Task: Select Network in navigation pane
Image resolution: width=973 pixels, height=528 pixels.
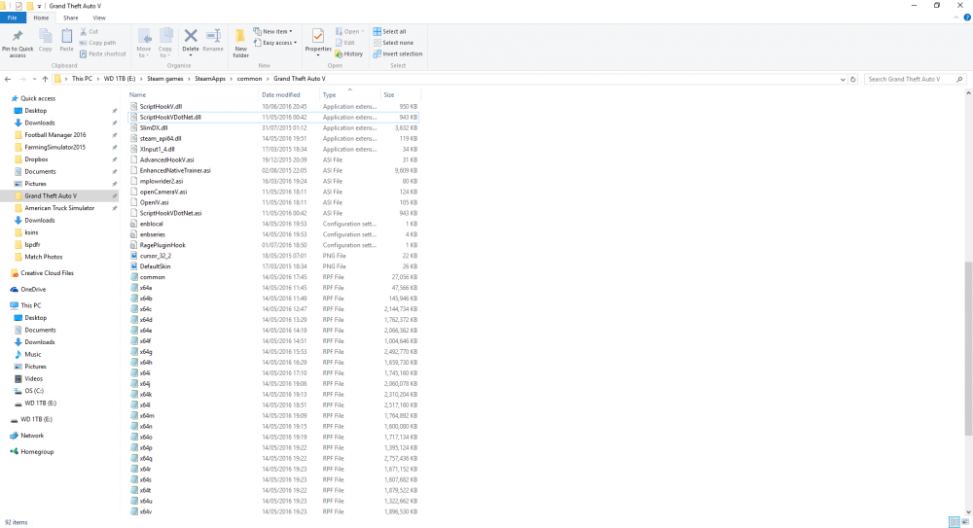Action: click(32, 436)
